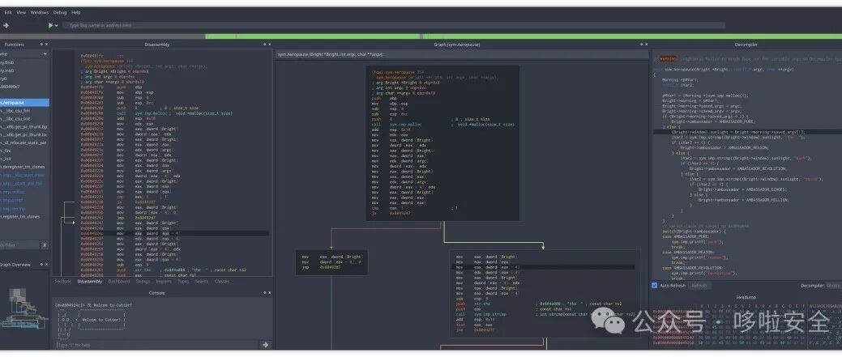
Task: Click the sym.Aeropause entry graph block
Action: (x=442, y=143)
